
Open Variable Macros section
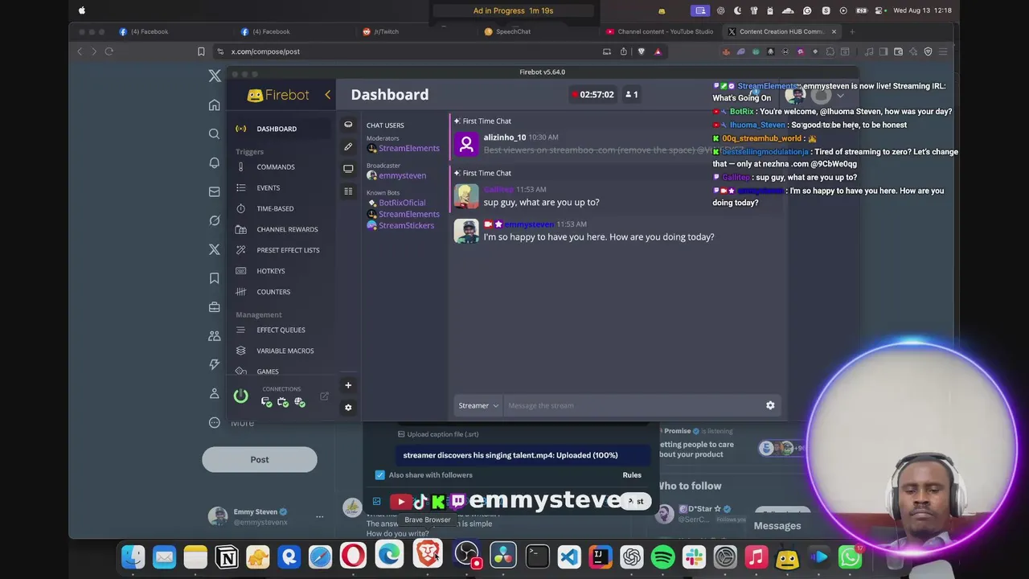[x=285, y=351]
